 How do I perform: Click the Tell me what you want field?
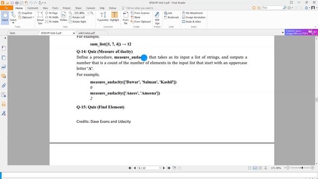140,8
